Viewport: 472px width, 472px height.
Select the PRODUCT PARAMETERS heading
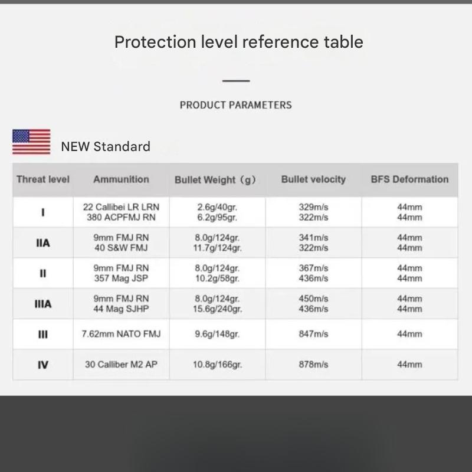(235, 105)
